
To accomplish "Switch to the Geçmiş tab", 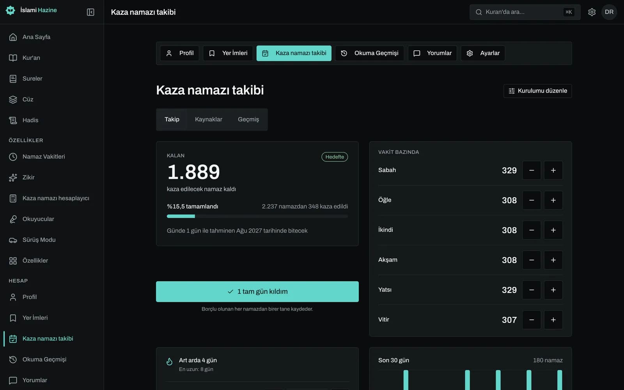I will (x=248, y=119).
